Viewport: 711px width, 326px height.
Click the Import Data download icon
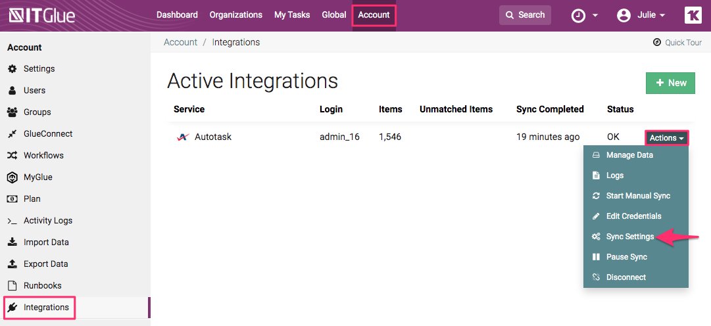click(12, 242)
